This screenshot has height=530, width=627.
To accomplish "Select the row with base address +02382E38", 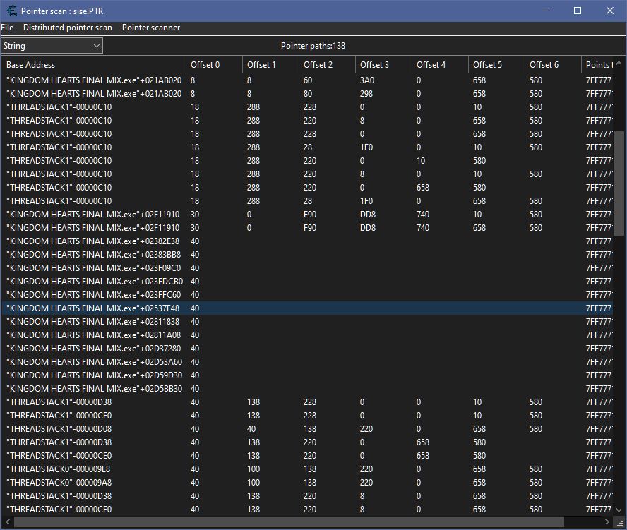I will coord(93,241).
